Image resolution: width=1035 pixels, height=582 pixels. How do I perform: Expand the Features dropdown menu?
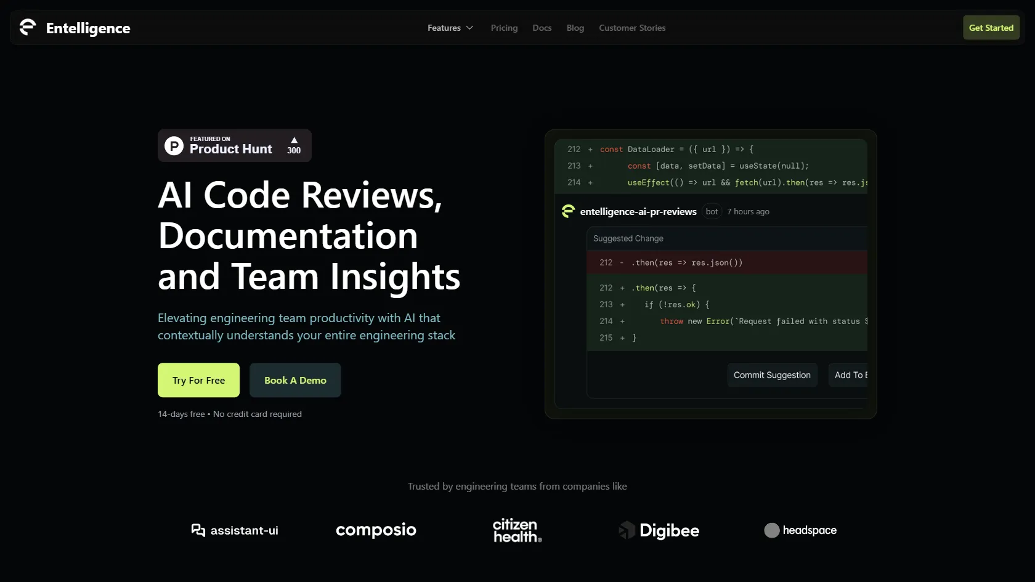tap(450, 28)
